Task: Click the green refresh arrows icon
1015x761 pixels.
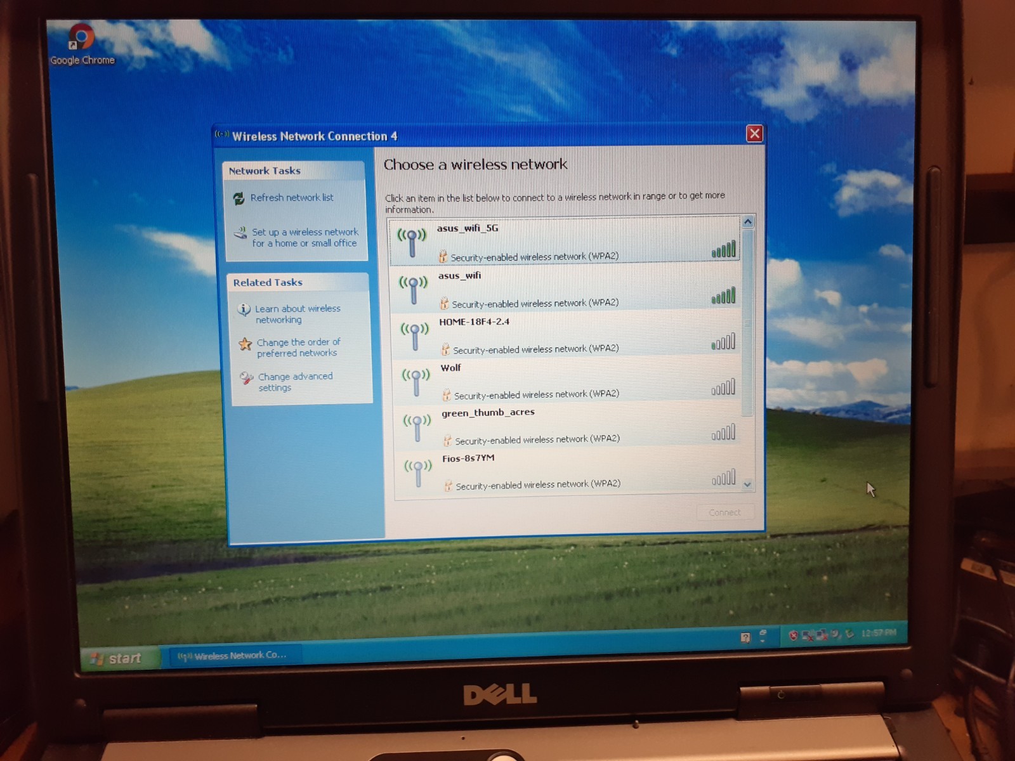Action: click(239, 198)
